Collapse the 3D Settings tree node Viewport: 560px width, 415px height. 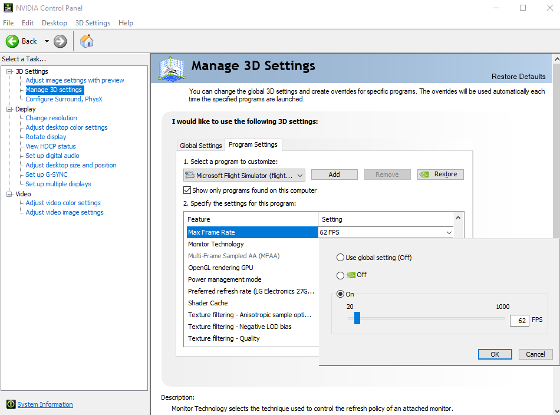(9, 71)
